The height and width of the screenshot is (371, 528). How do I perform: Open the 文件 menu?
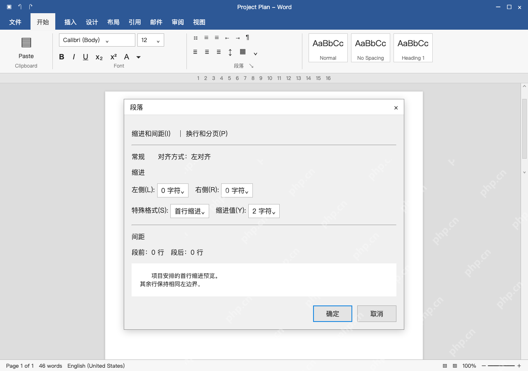[15, 22]
